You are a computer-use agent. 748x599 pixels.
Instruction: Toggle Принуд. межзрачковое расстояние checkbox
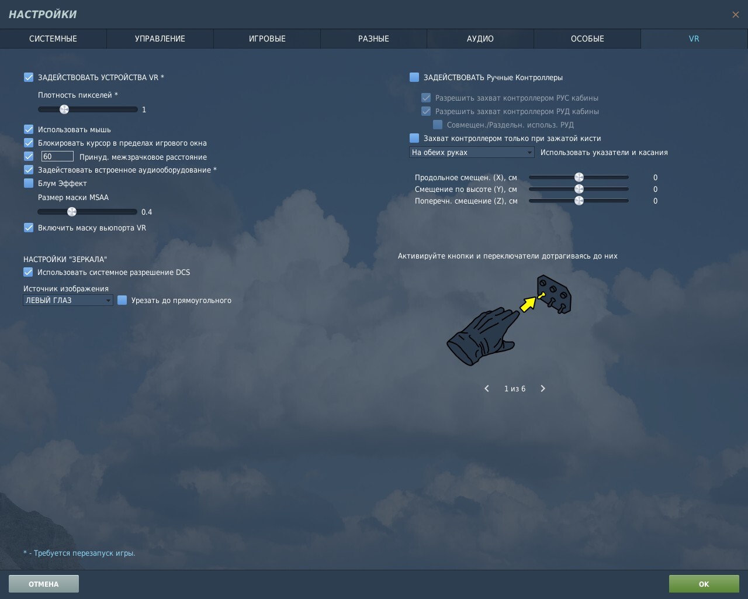tap(29, 156)
